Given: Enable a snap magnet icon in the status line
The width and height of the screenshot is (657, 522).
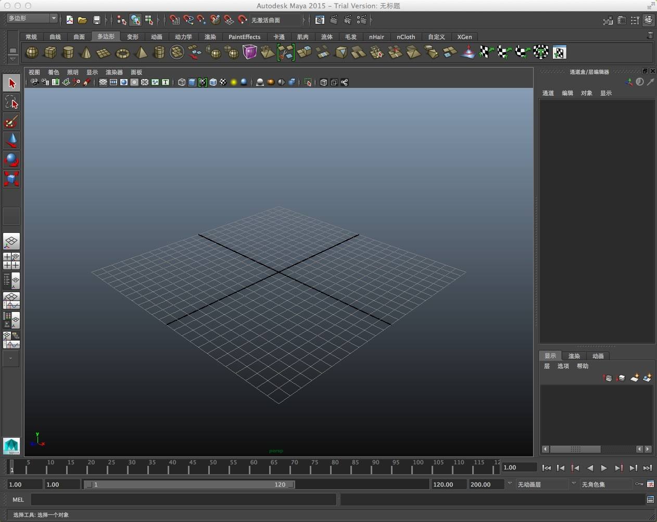Looking at the screenshot, I should click(x=175, y=20).
